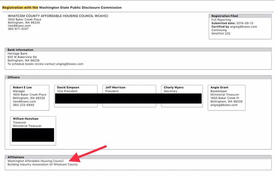Click the Officers section header
Viewport: 275px width, 176px height.
coord(13,77)
